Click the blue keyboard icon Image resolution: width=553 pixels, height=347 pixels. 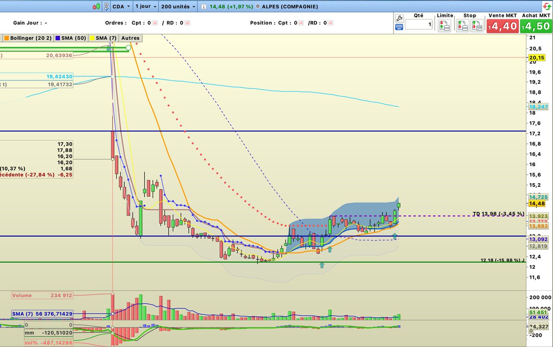399,27
